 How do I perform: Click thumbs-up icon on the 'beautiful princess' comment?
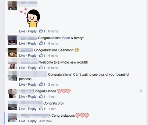41,84
